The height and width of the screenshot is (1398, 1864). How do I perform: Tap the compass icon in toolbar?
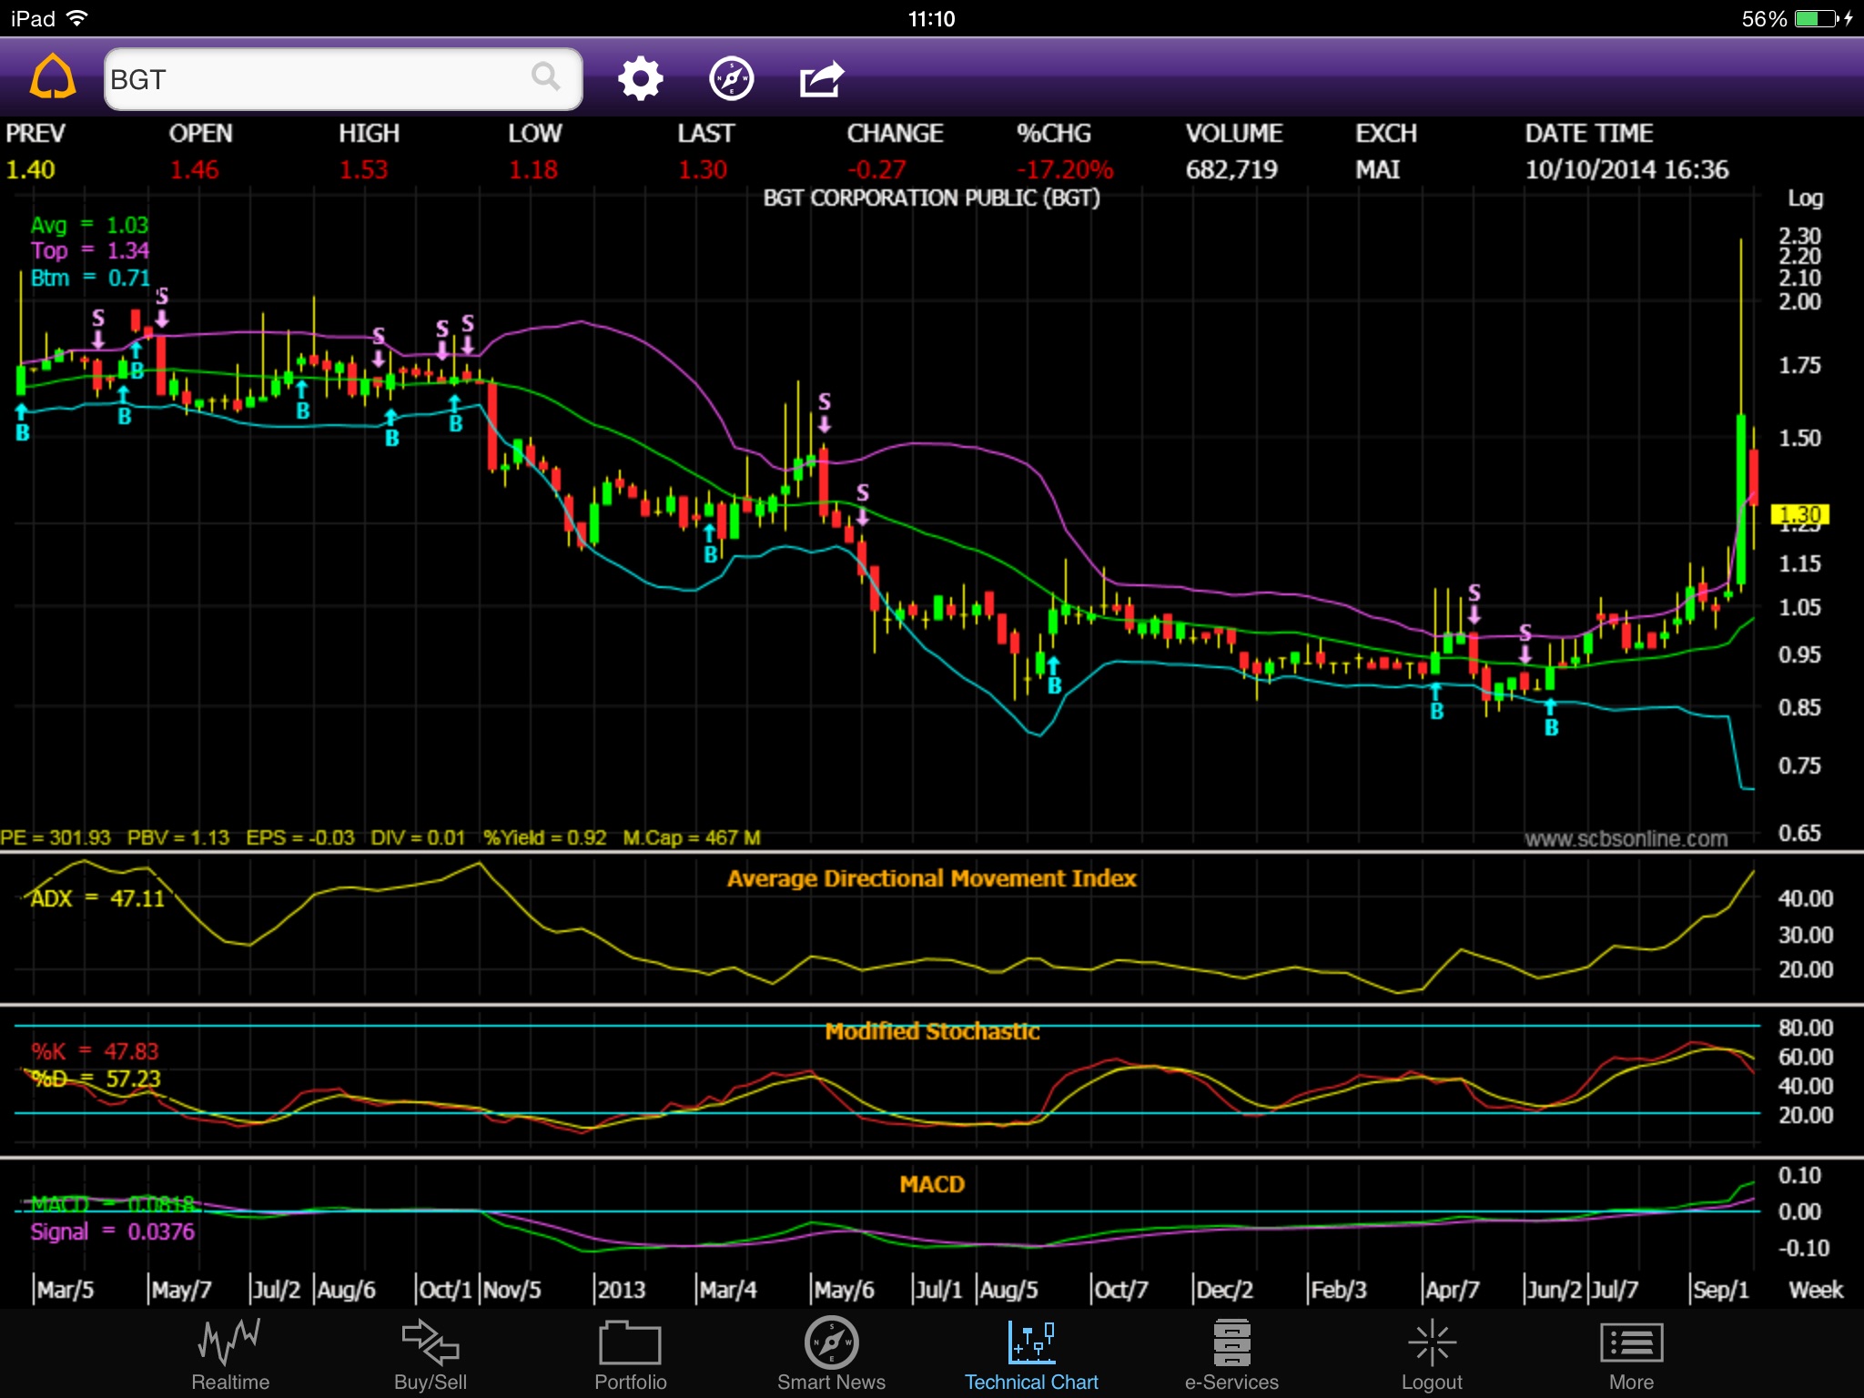(731, 79)
